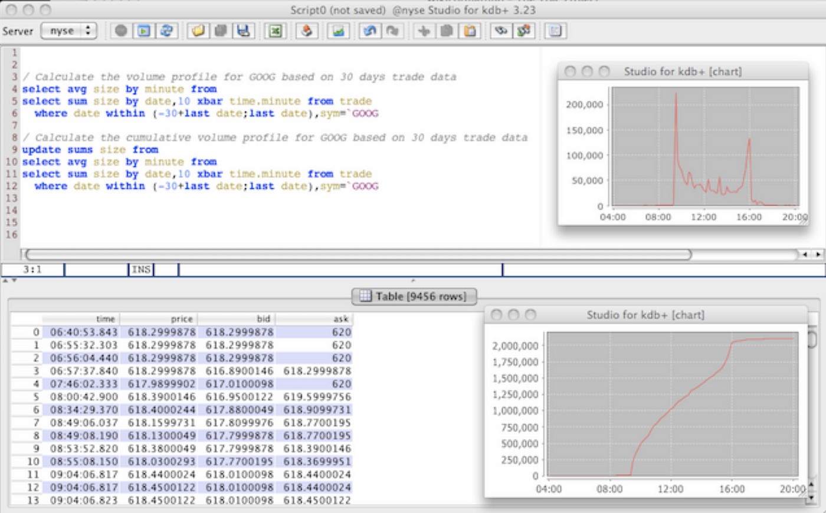This screenshot has width=826, height=513.
Task: Click the lower cumulative chart plot area
Action: tap(673, 404)
